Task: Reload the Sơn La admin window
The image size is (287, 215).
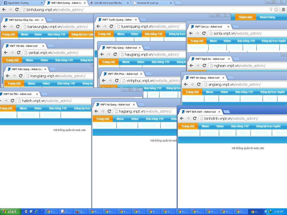Action: [204, 33]
